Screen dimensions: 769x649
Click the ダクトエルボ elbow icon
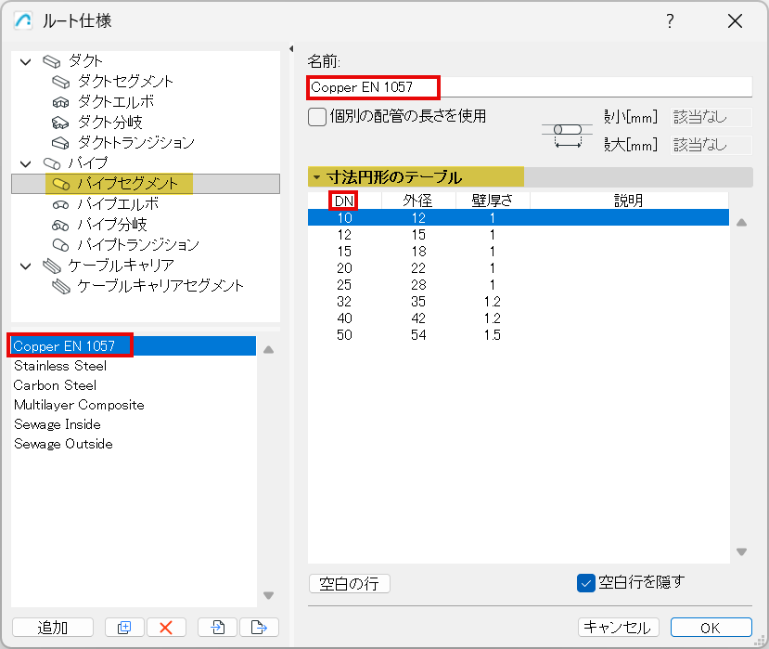click(61, 102)
